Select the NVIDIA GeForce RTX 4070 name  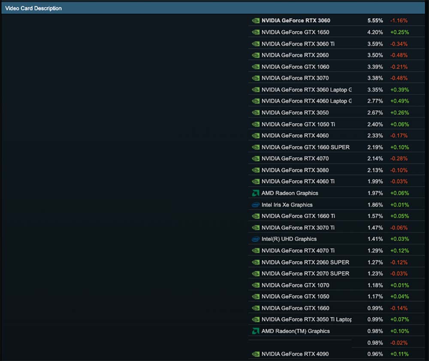tap(295, 158)
